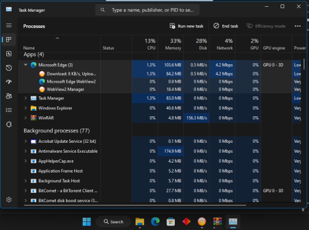Click the WebView2 Manager process icon

point(42,90)
